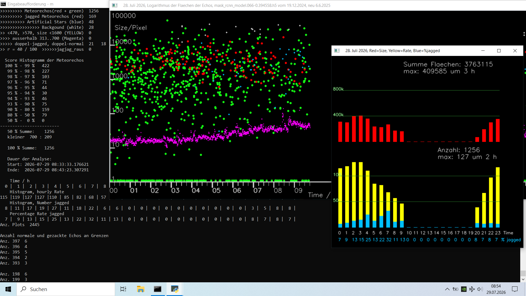Open File Explorer from the taskbar
Image resolution: width=526 pixels, height=296 pixels.
pos(141,289)
